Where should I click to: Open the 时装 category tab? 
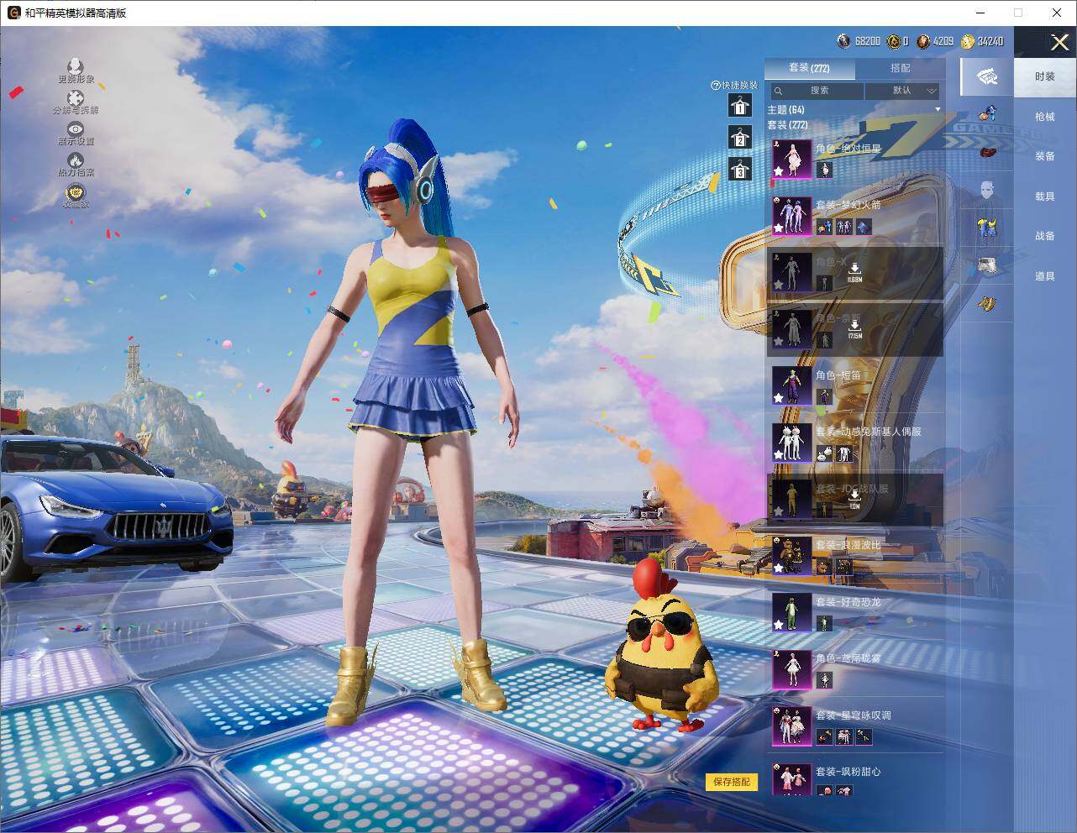point(1044,76)
